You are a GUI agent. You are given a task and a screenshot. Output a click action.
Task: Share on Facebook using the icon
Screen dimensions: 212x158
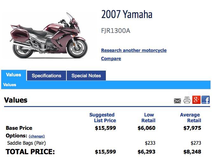click(x=206, y=100)
